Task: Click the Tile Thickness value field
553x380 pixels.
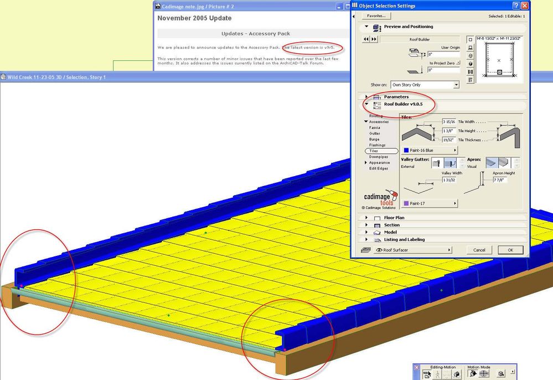Action: (449, 140)
